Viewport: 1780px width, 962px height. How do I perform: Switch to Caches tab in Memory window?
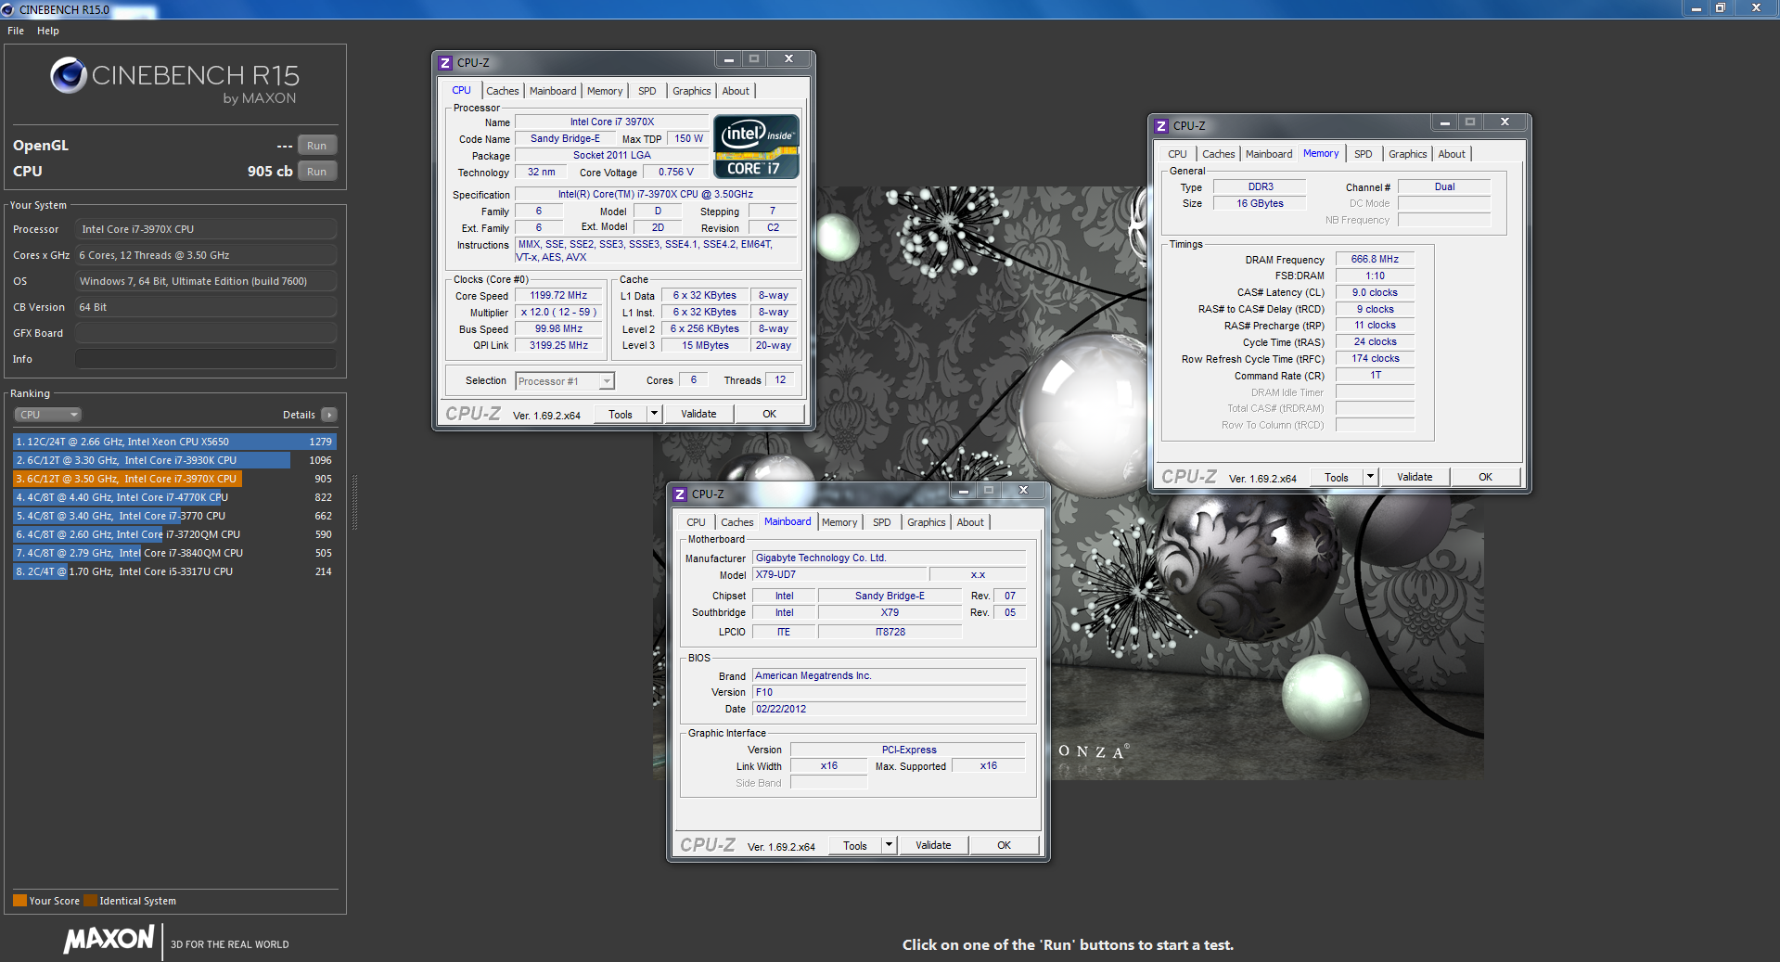click(x=1218, y=154)
